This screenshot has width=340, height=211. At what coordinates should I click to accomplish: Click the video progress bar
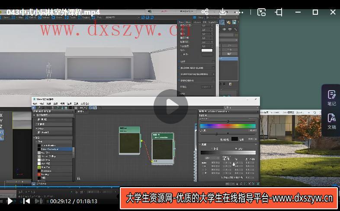(x=170, y=186)
